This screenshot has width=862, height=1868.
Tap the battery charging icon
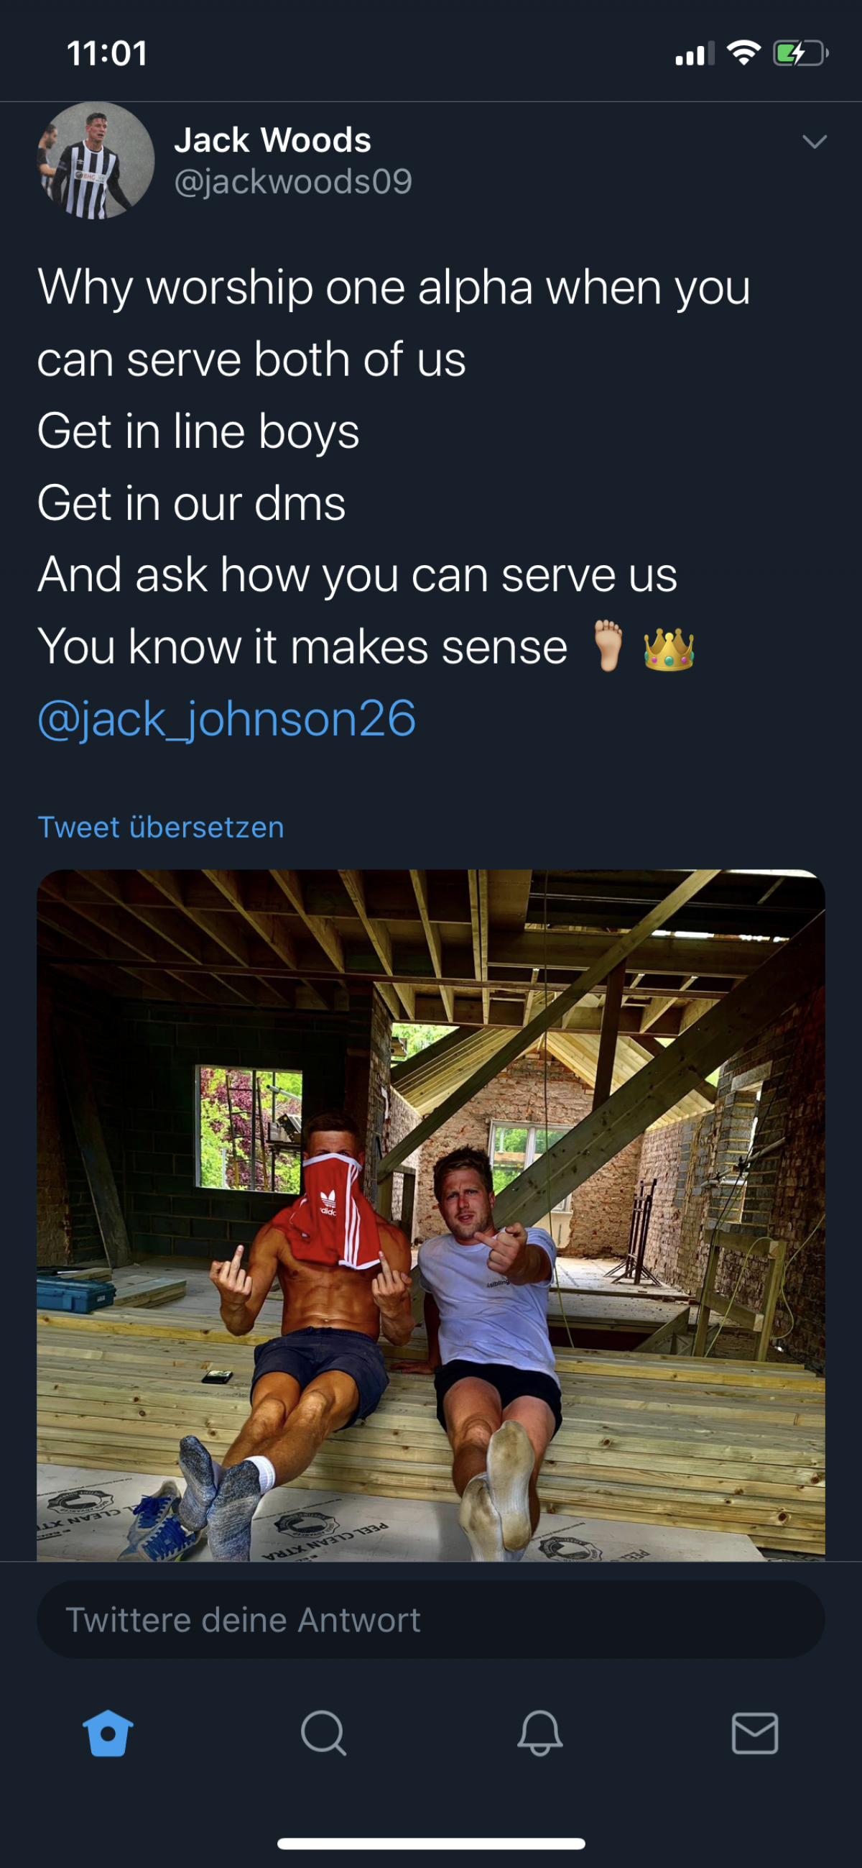800,53
